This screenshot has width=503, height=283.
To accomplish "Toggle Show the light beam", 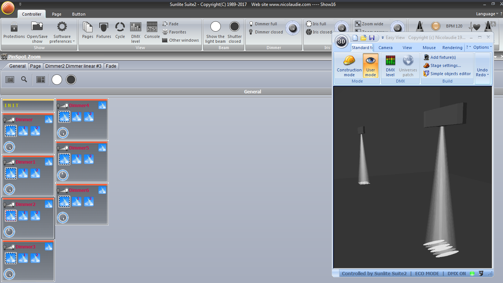I will (x=215, y=32).
